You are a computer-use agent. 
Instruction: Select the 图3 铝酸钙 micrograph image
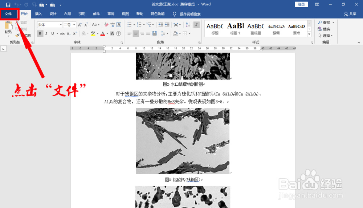point(183,141)
